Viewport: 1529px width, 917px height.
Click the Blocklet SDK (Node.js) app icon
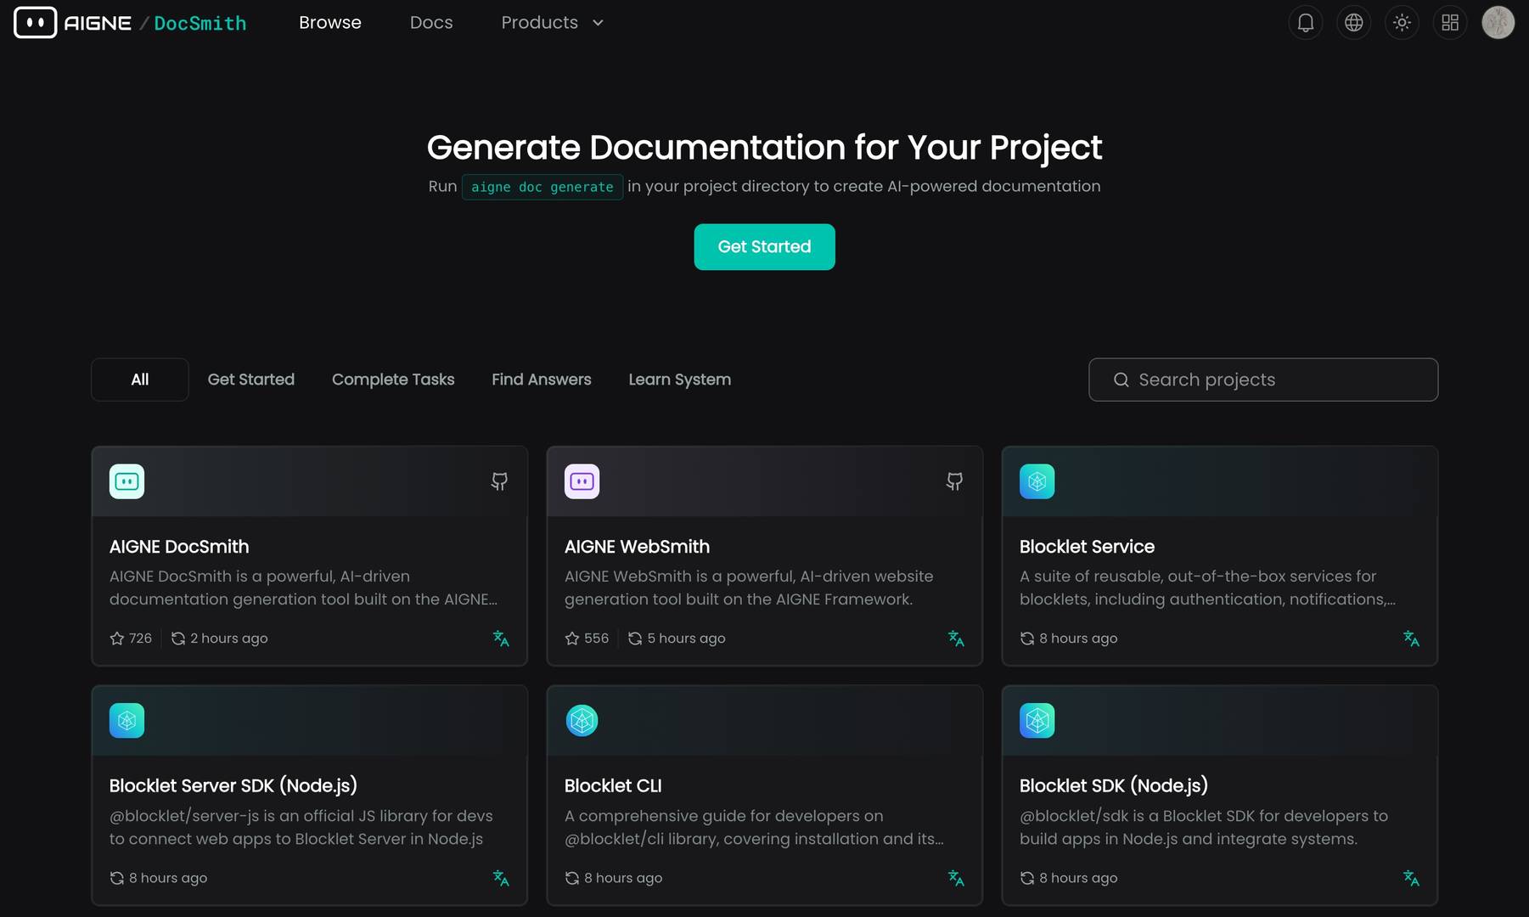point(1036,720)
